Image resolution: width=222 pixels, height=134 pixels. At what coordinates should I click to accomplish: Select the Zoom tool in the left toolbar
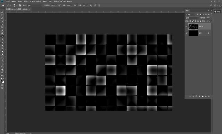pos(2,73)
